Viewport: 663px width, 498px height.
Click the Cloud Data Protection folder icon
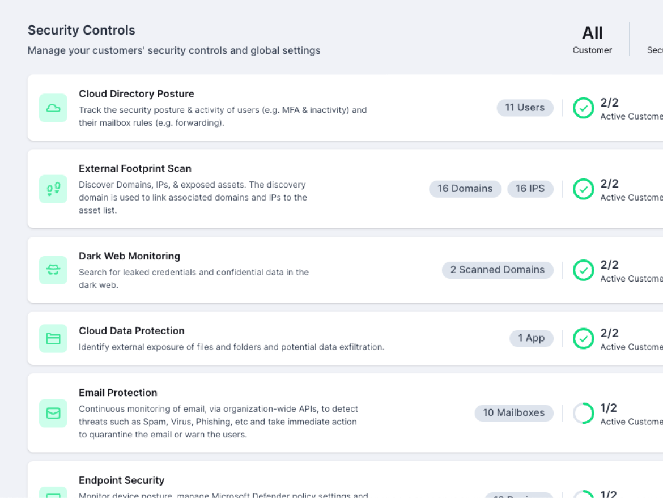tap(53, 338)
